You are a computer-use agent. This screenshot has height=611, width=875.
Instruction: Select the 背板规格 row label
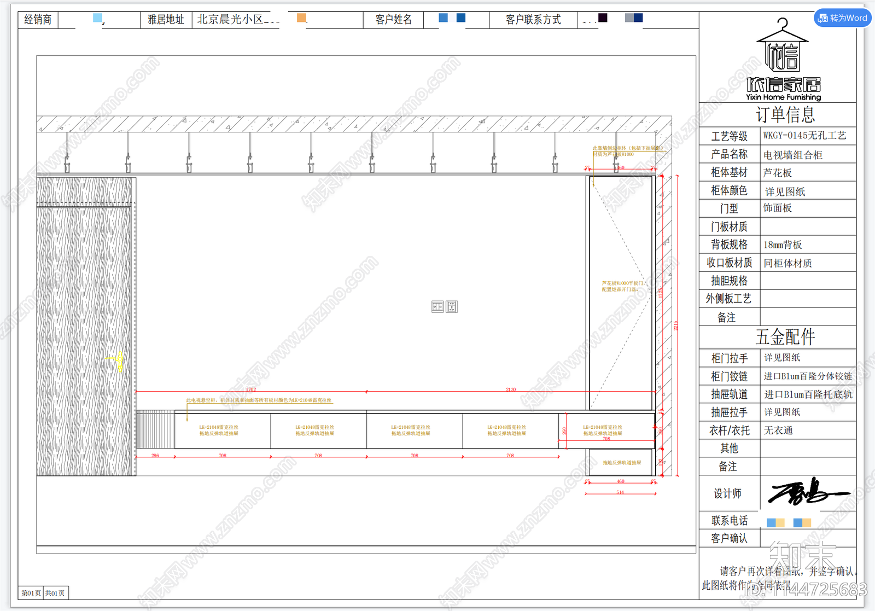pos(729,245)
